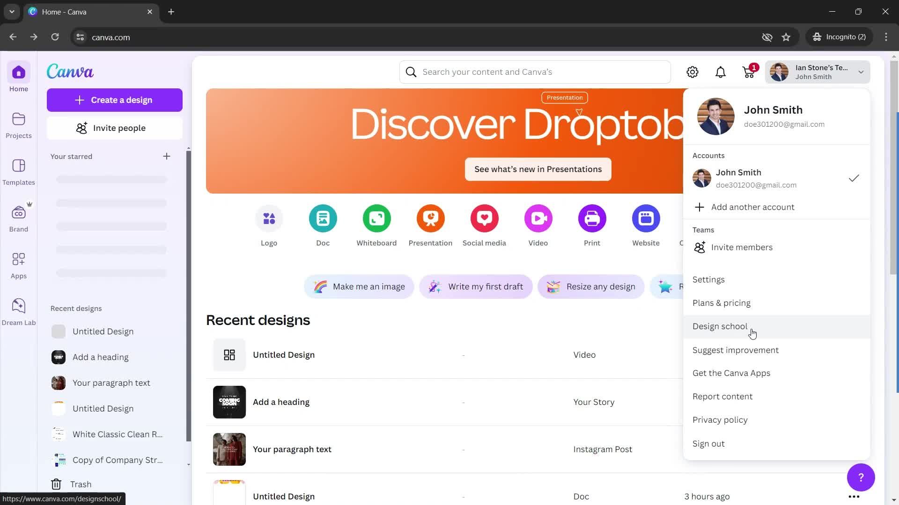
Task: Sign out of the account
Action: click(x=777, y=444)
